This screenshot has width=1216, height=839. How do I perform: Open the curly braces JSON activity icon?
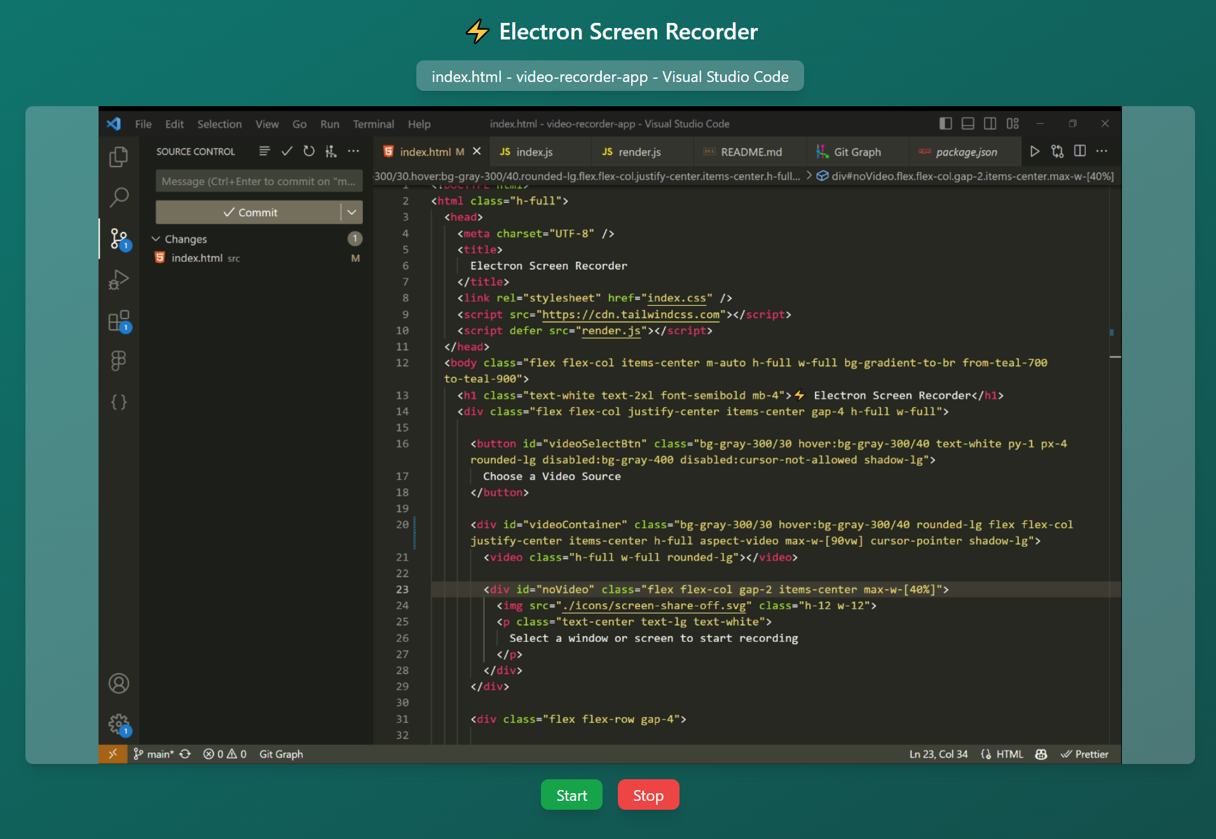[x=119, y=402]
